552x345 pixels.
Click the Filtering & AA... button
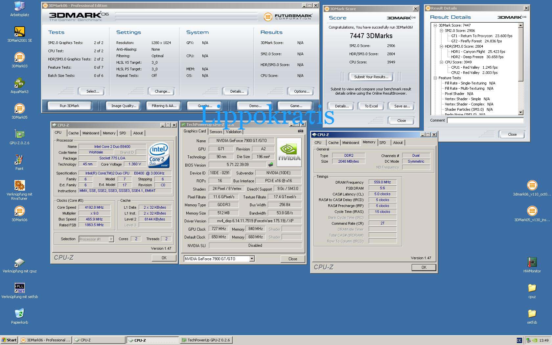coord(164,106)
